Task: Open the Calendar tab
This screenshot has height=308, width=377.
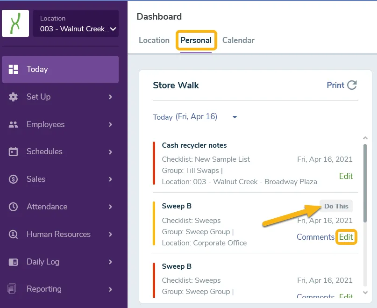Action: (x=238, y=40)
